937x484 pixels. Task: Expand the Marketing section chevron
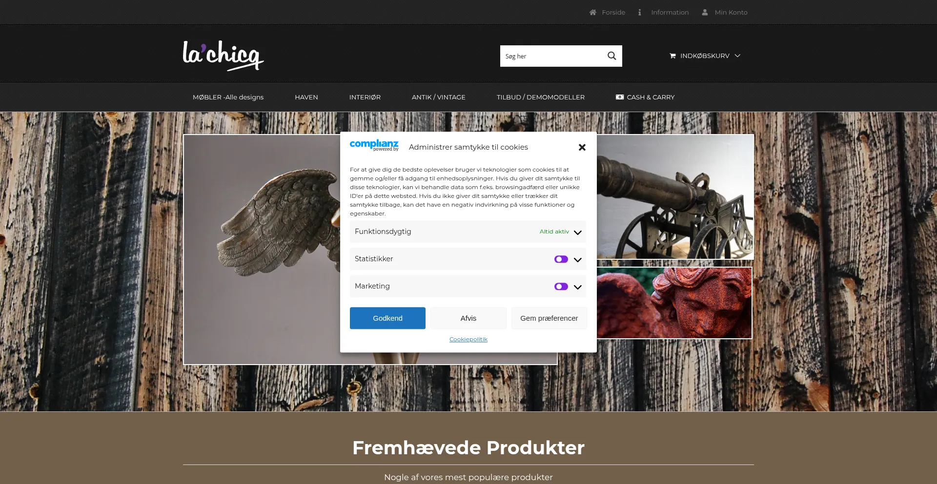point(578,287)
